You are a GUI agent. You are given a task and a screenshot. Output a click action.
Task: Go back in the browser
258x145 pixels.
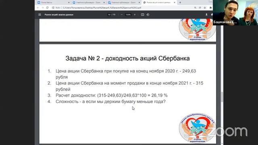point(38,8)
